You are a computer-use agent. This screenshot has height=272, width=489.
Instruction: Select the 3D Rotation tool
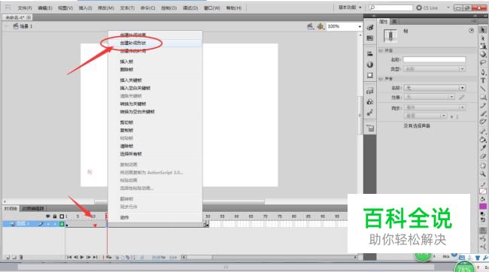click(483, 54)
